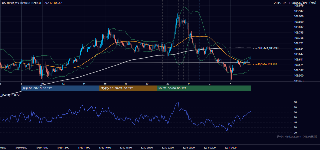
Task: Click price scale value 109.611
Action: [299, 59]
